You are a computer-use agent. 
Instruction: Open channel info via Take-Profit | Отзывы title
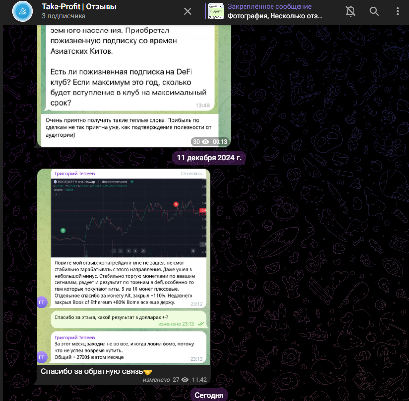pyautogui.click(x=79, y=7)
